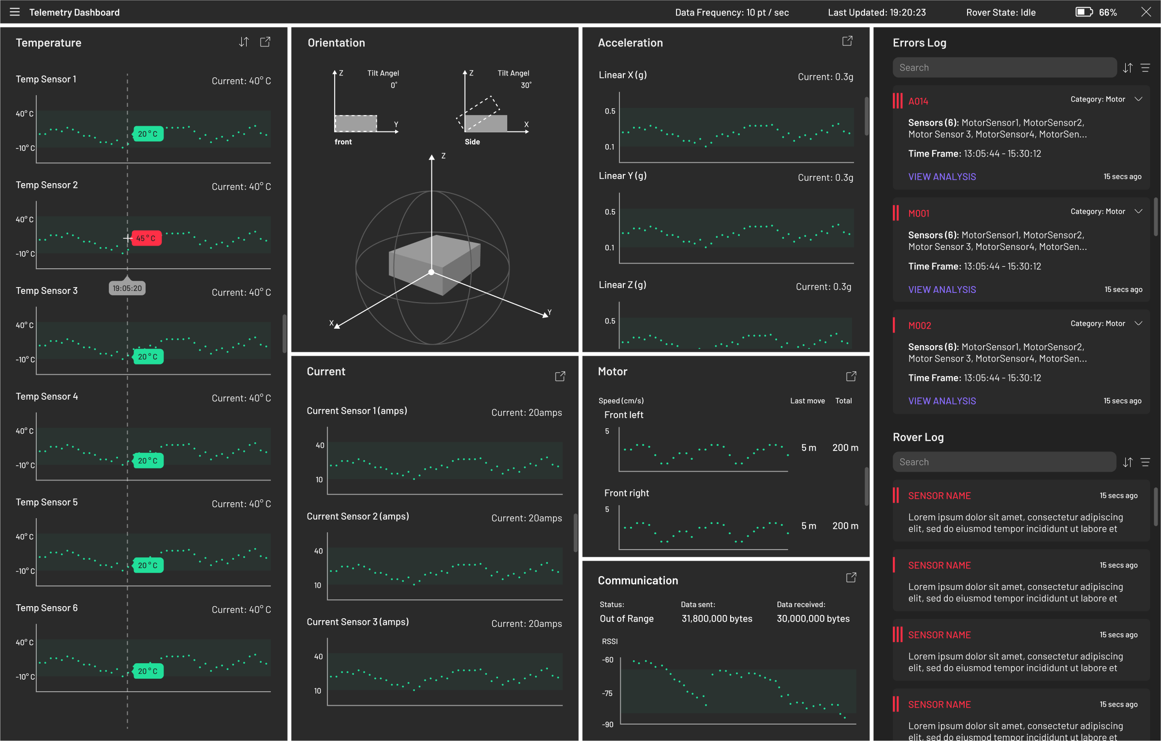The image size is (1161, 741).
Task: Pop out the Motor panel
Action: [x=851, y=376]
